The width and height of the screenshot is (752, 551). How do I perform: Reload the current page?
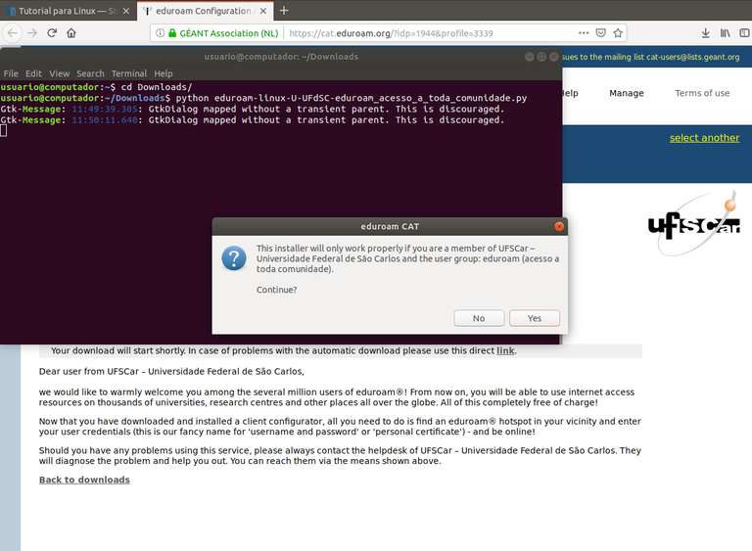coord(52,33)
